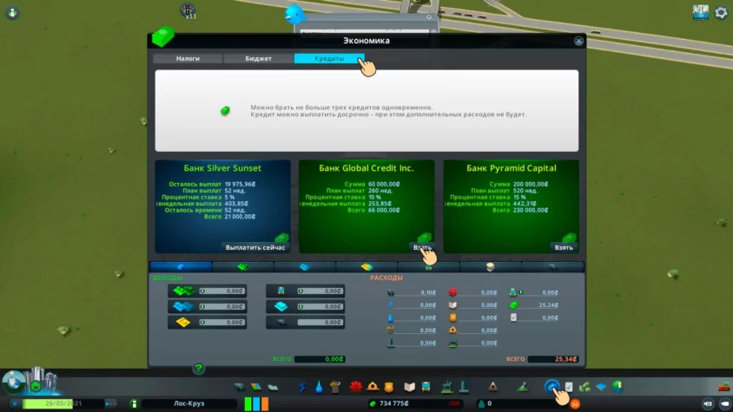Click the total income value 0,00₡ in green
This screenshot has width=733, height=412.
pos(320,359)
